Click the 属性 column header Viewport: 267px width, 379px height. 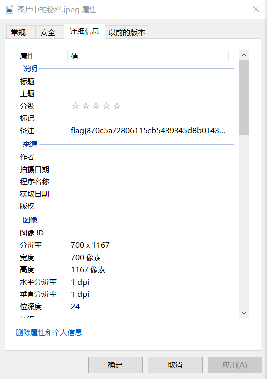pyautogui.click(x=42, y=57)
